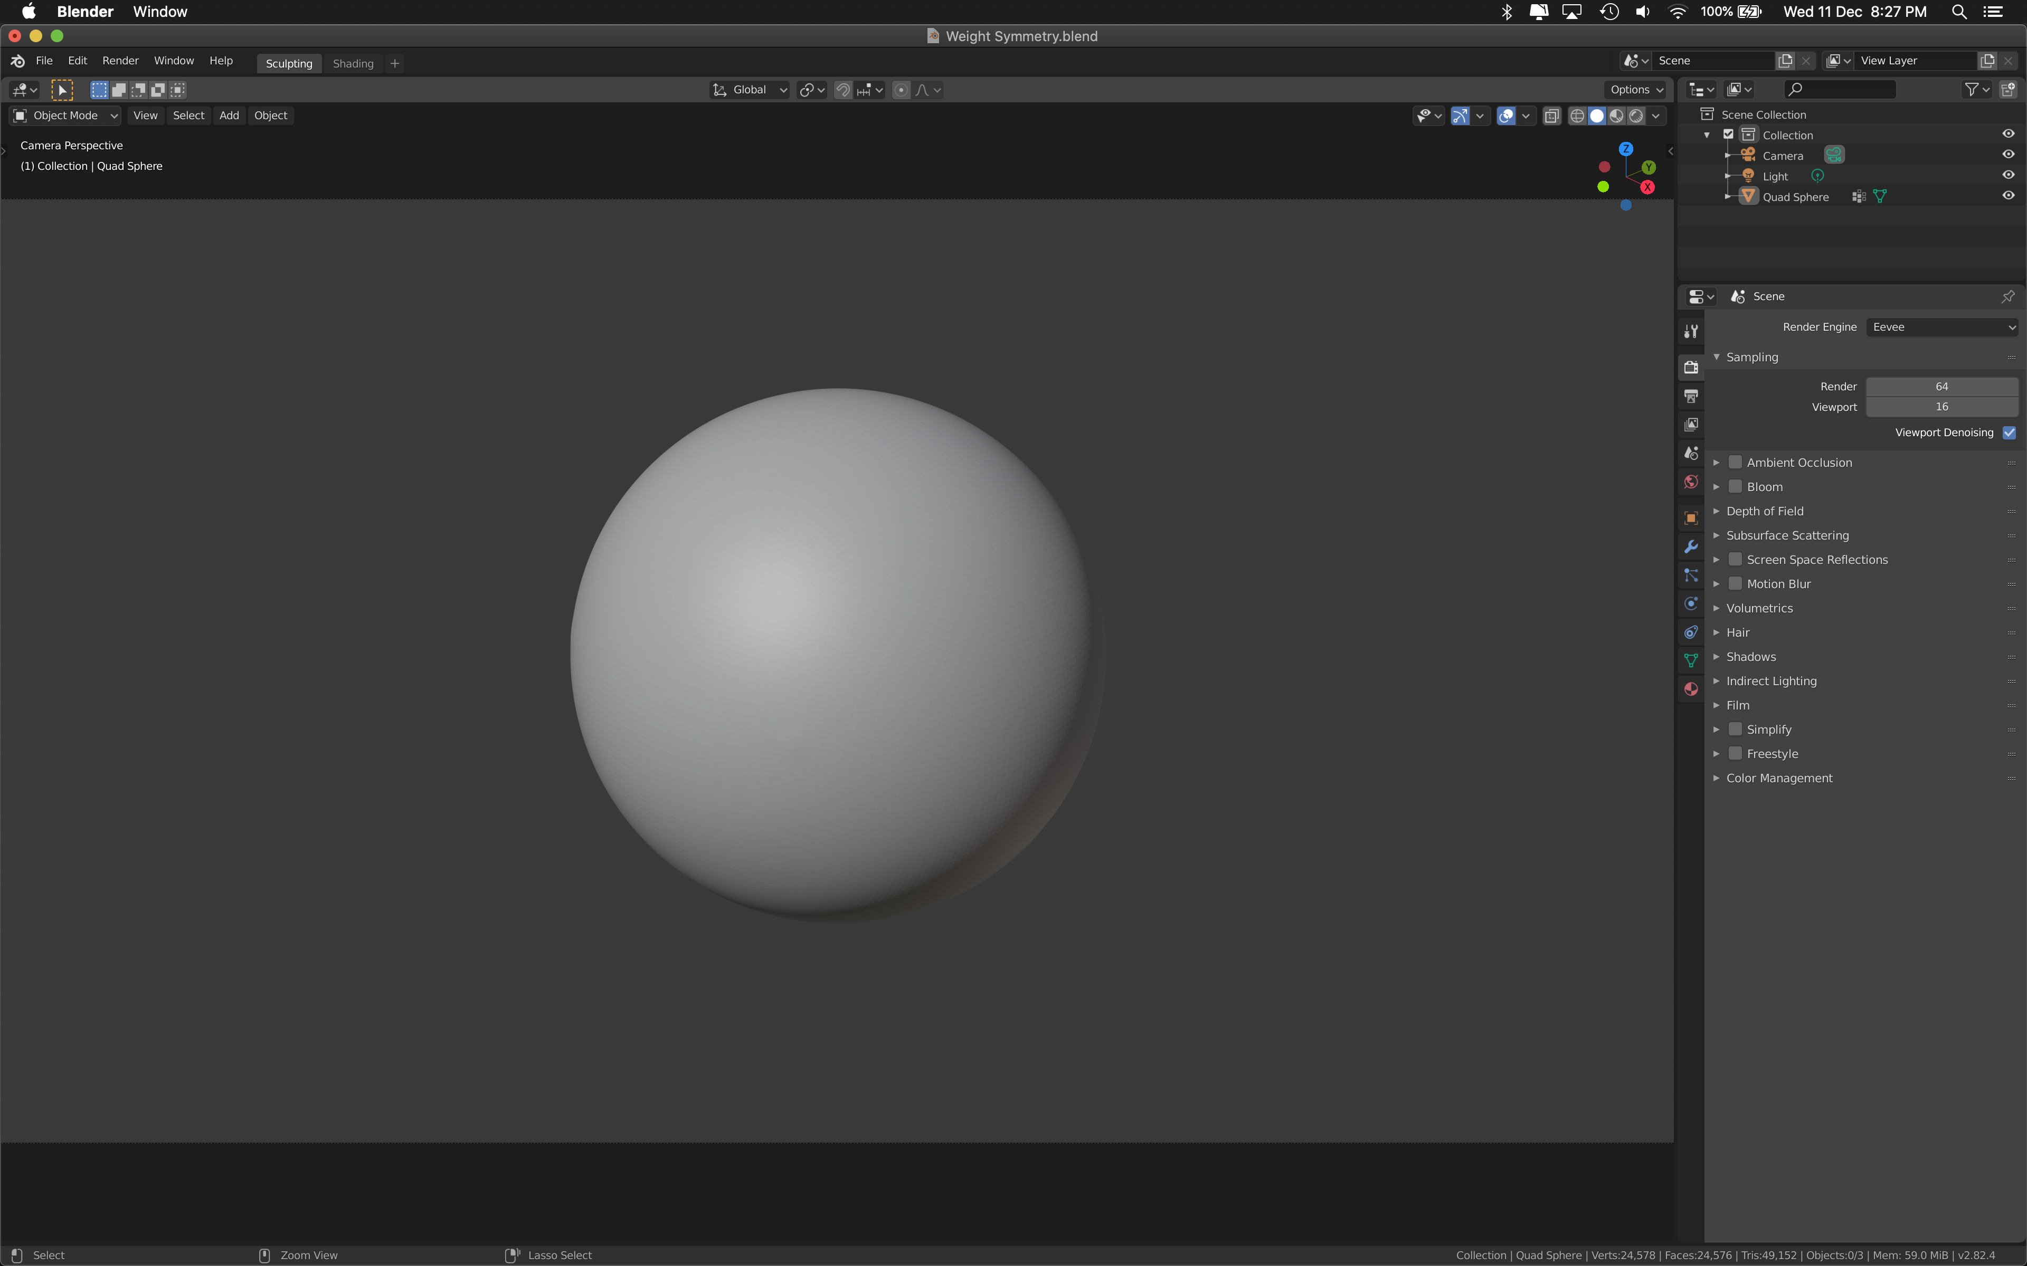Enable Screen Space Reflections checkbox
2027x1266 pixels.
tap(1736, 559)
